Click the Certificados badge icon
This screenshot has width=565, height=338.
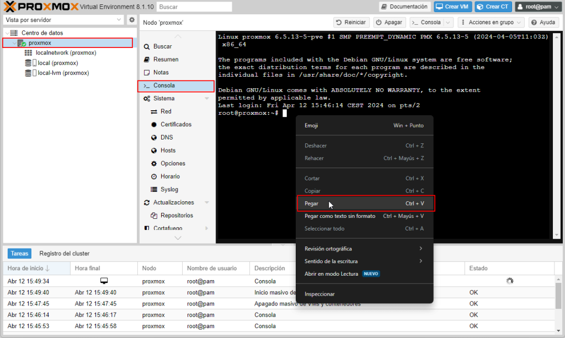click(154, 125)
